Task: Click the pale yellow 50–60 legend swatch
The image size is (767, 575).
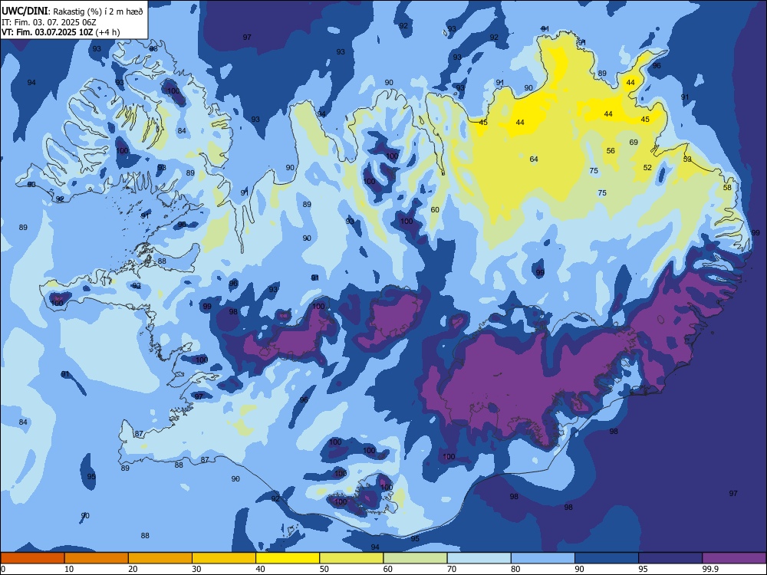Action: click(352, 558)
